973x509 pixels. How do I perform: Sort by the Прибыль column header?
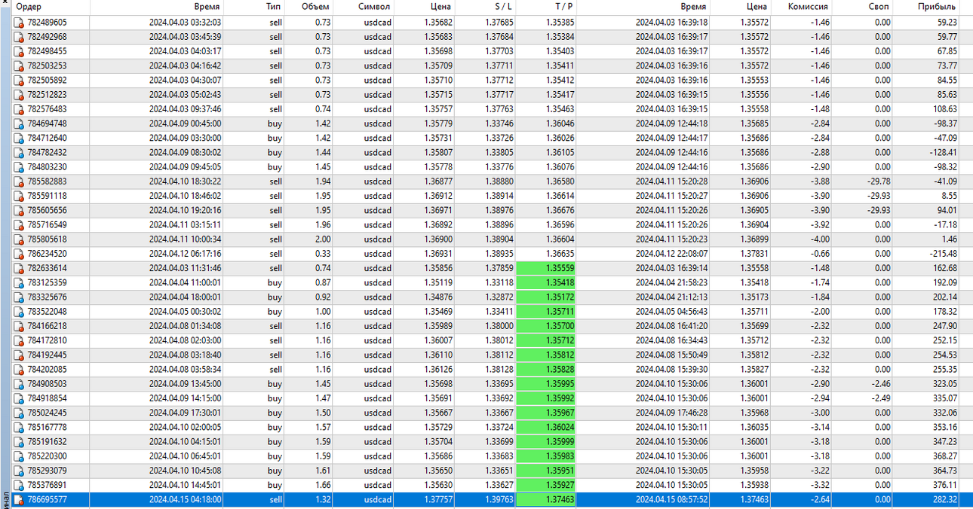click(x=937, y=7)
